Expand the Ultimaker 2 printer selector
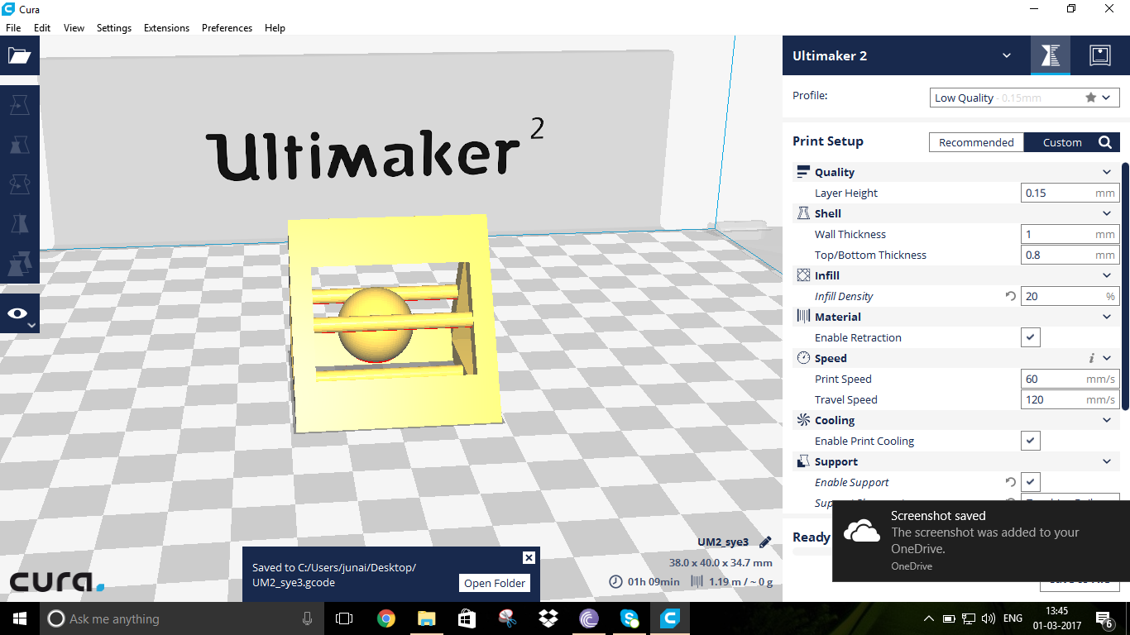This screenshot has height=635, width=1130. click(x=1006, y=55)
